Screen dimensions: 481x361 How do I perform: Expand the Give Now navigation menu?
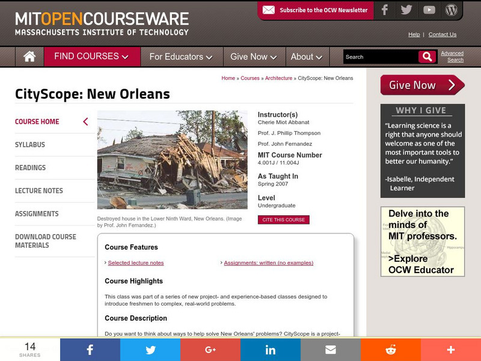coord(254,57)
